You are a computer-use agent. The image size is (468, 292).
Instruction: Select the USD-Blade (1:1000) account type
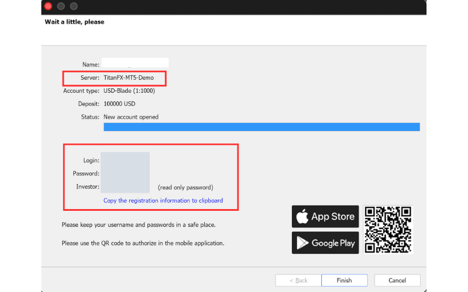[129, 91]
